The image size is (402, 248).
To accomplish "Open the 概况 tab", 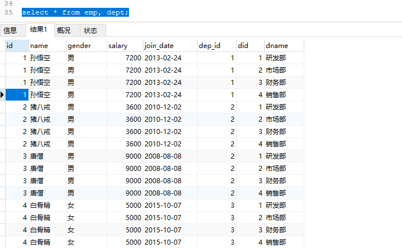I will click(x=64, y=31).
